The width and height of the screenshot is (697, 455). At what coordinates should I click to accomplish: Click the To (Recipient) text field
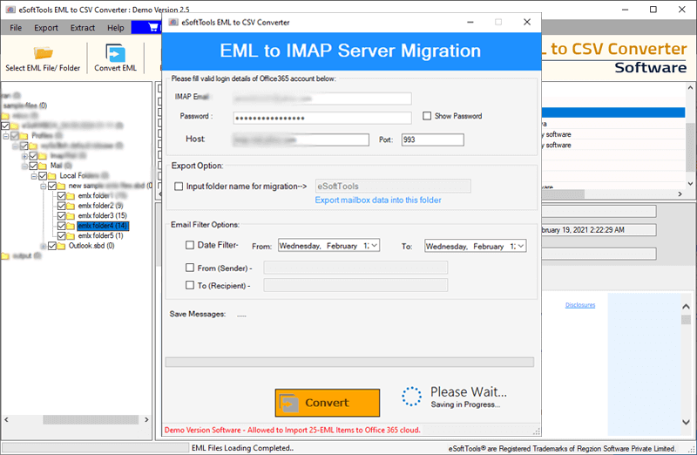tap(355, 285)
